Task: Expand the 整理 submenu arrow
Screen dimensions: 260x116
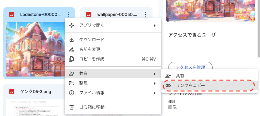Action: tap(155, 83)
